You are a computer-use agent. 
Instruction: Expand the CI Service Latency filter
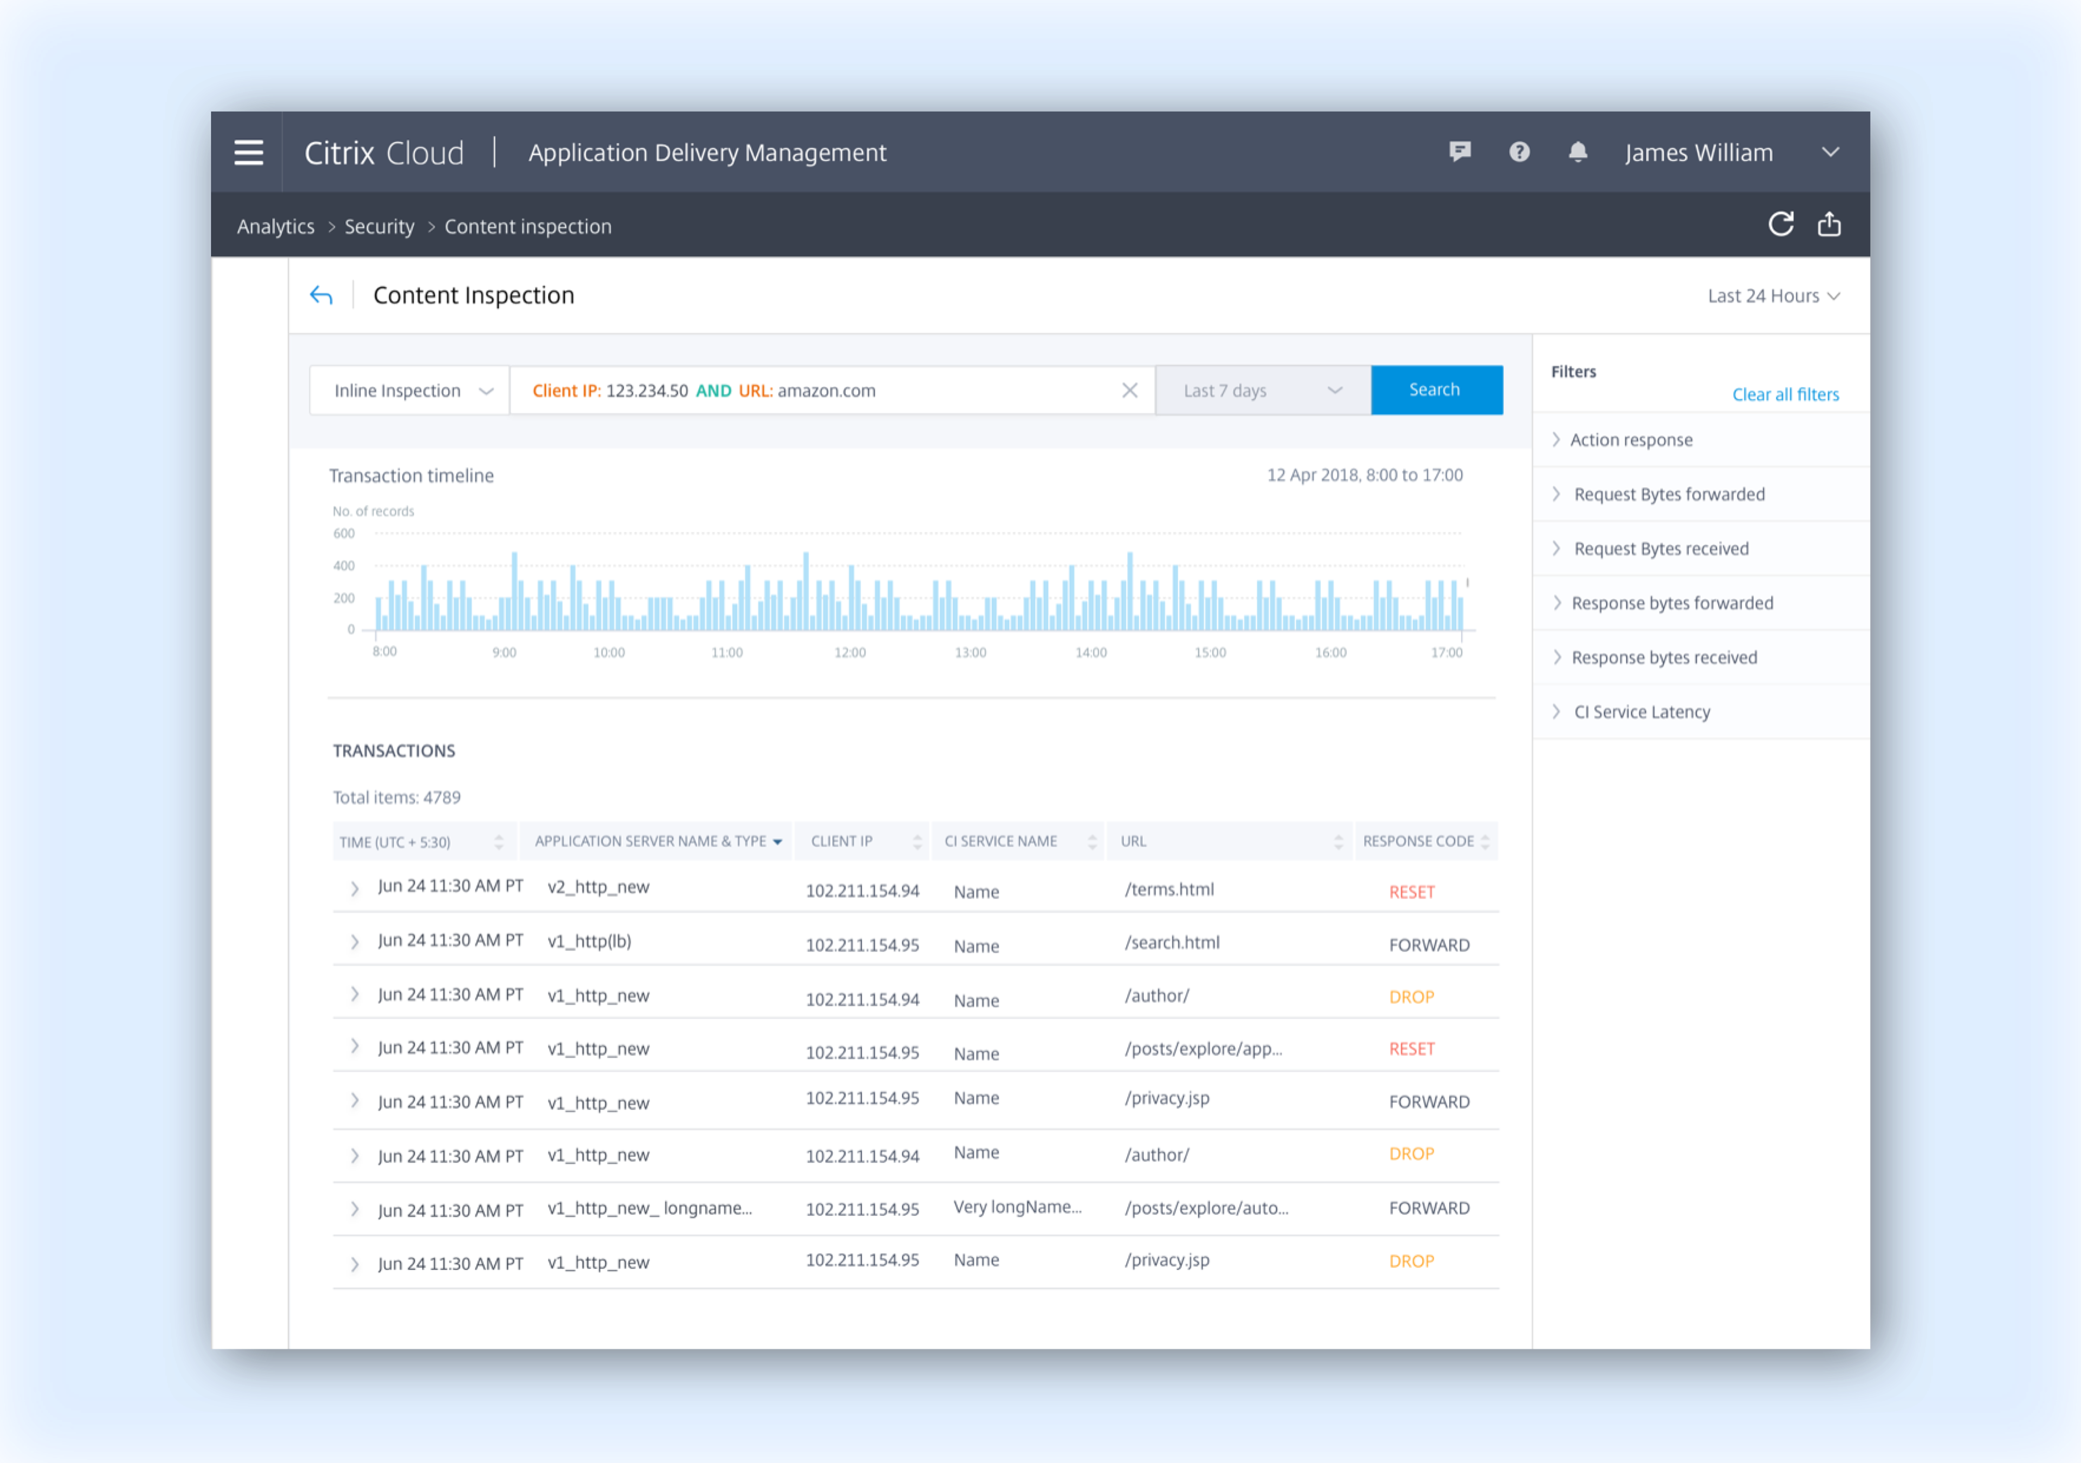pos(1641,712)
